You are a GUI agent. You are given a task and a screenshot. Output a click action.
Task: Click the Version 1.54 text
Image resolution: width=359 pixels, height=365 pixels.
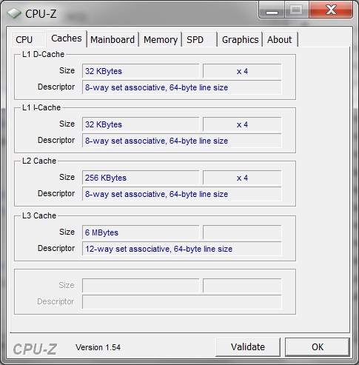[98, 347]
